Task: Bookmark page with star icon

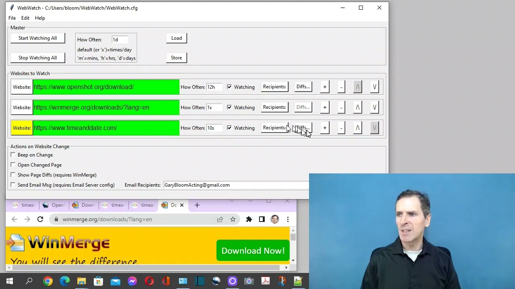Action: click(233, 219)
